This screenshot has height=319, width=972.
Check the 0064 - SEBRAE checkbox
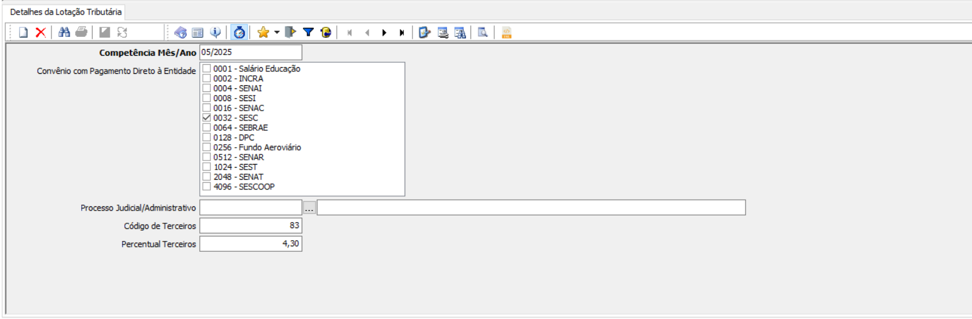pos(207,128)
